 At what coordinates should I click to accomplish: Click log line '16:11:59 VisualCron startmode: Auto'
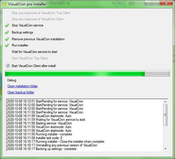(x=39, y=116)
